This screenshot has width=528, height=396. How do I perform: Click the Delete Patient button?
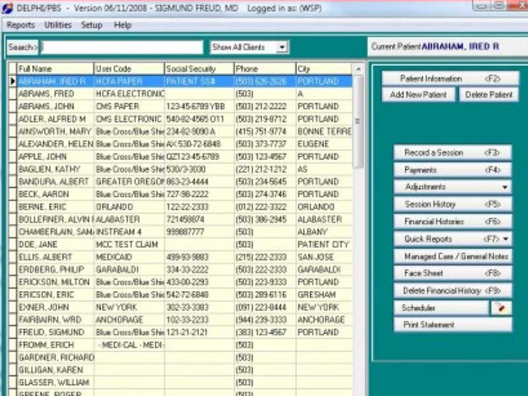[x=488, y=94]
